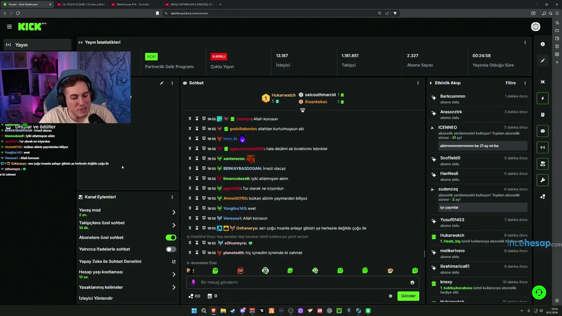Focus the Bir mesaj gönderin chat input
This screenshot has height=316, width=562.
[303, 282]
